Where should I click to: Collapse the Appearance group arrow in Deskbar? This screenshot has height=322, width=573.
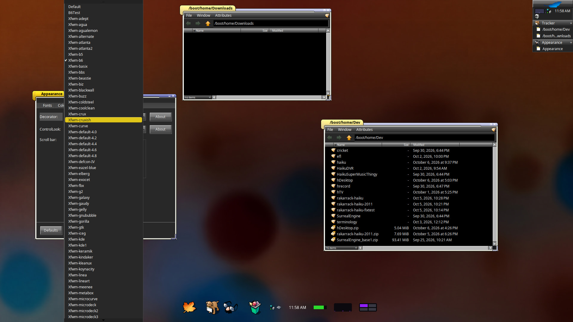pos(571,43)
